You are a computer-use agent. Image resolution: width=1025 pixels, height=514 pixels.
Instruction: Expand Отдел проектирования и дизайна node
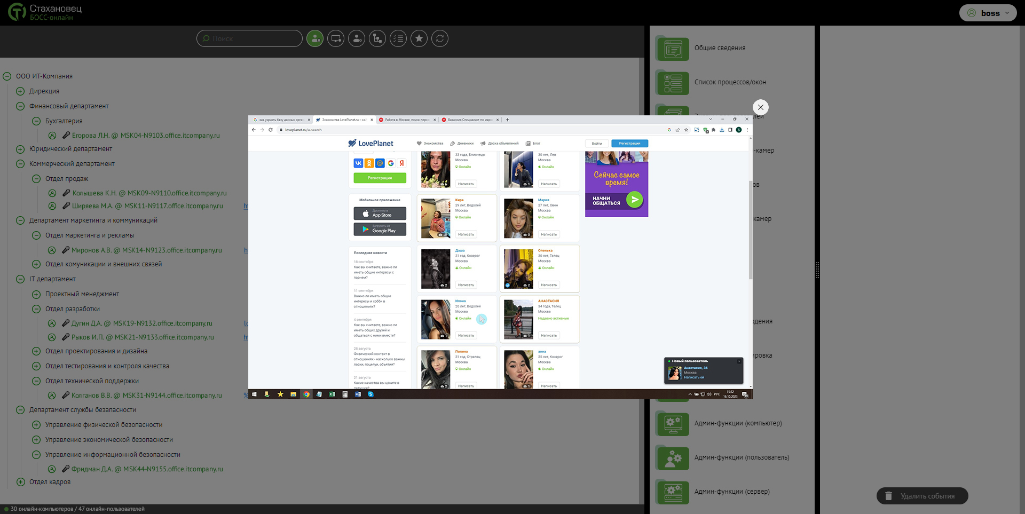click(x=36, y=351)
